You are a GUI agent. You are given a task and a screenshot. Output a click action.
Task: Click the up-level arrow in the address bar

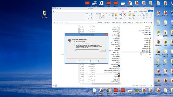144,23
